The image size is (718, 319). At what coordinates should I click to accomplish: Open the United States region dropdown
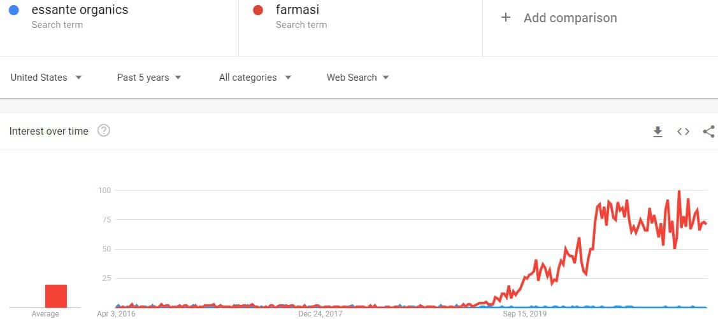[x=47, y=78]
